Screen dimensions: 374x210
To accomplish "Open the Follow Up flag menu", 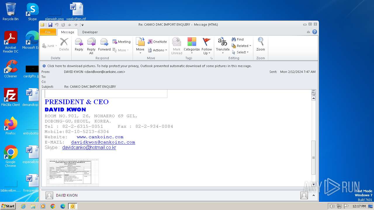I will tap(207, 46).
